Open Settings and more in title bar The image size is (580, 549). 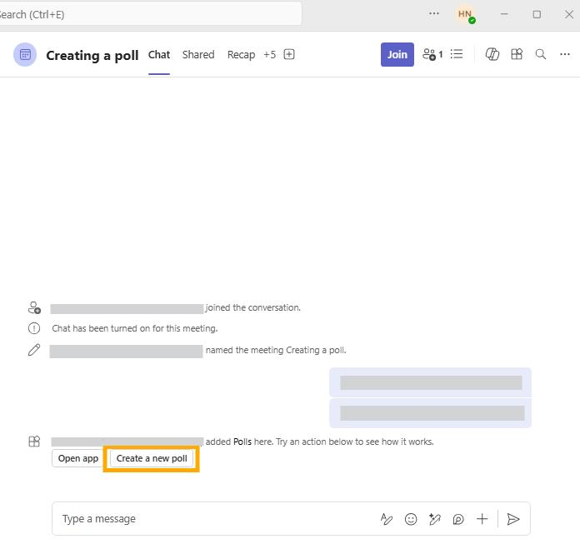click(x=434, y=13)
